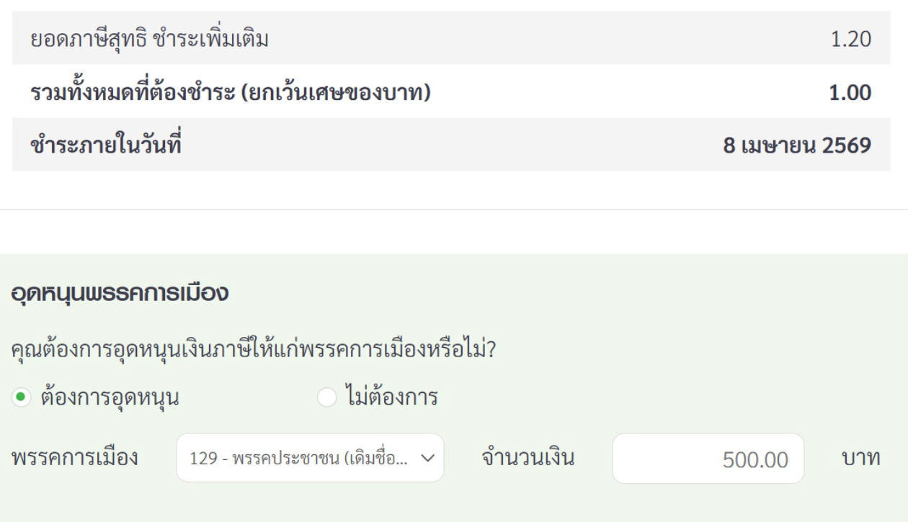Click the chevron arrow of party selector
908x522 pixels.
[x=427, y=458]
